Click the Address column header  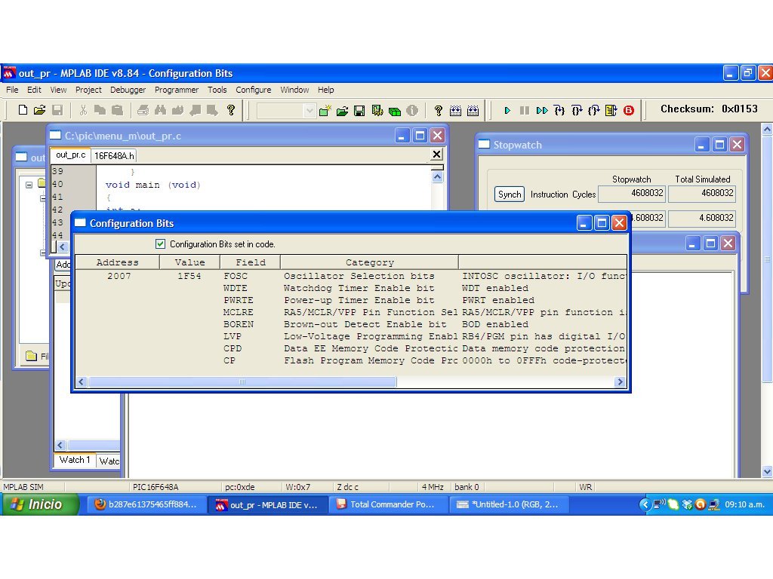(x=117, y=262)
